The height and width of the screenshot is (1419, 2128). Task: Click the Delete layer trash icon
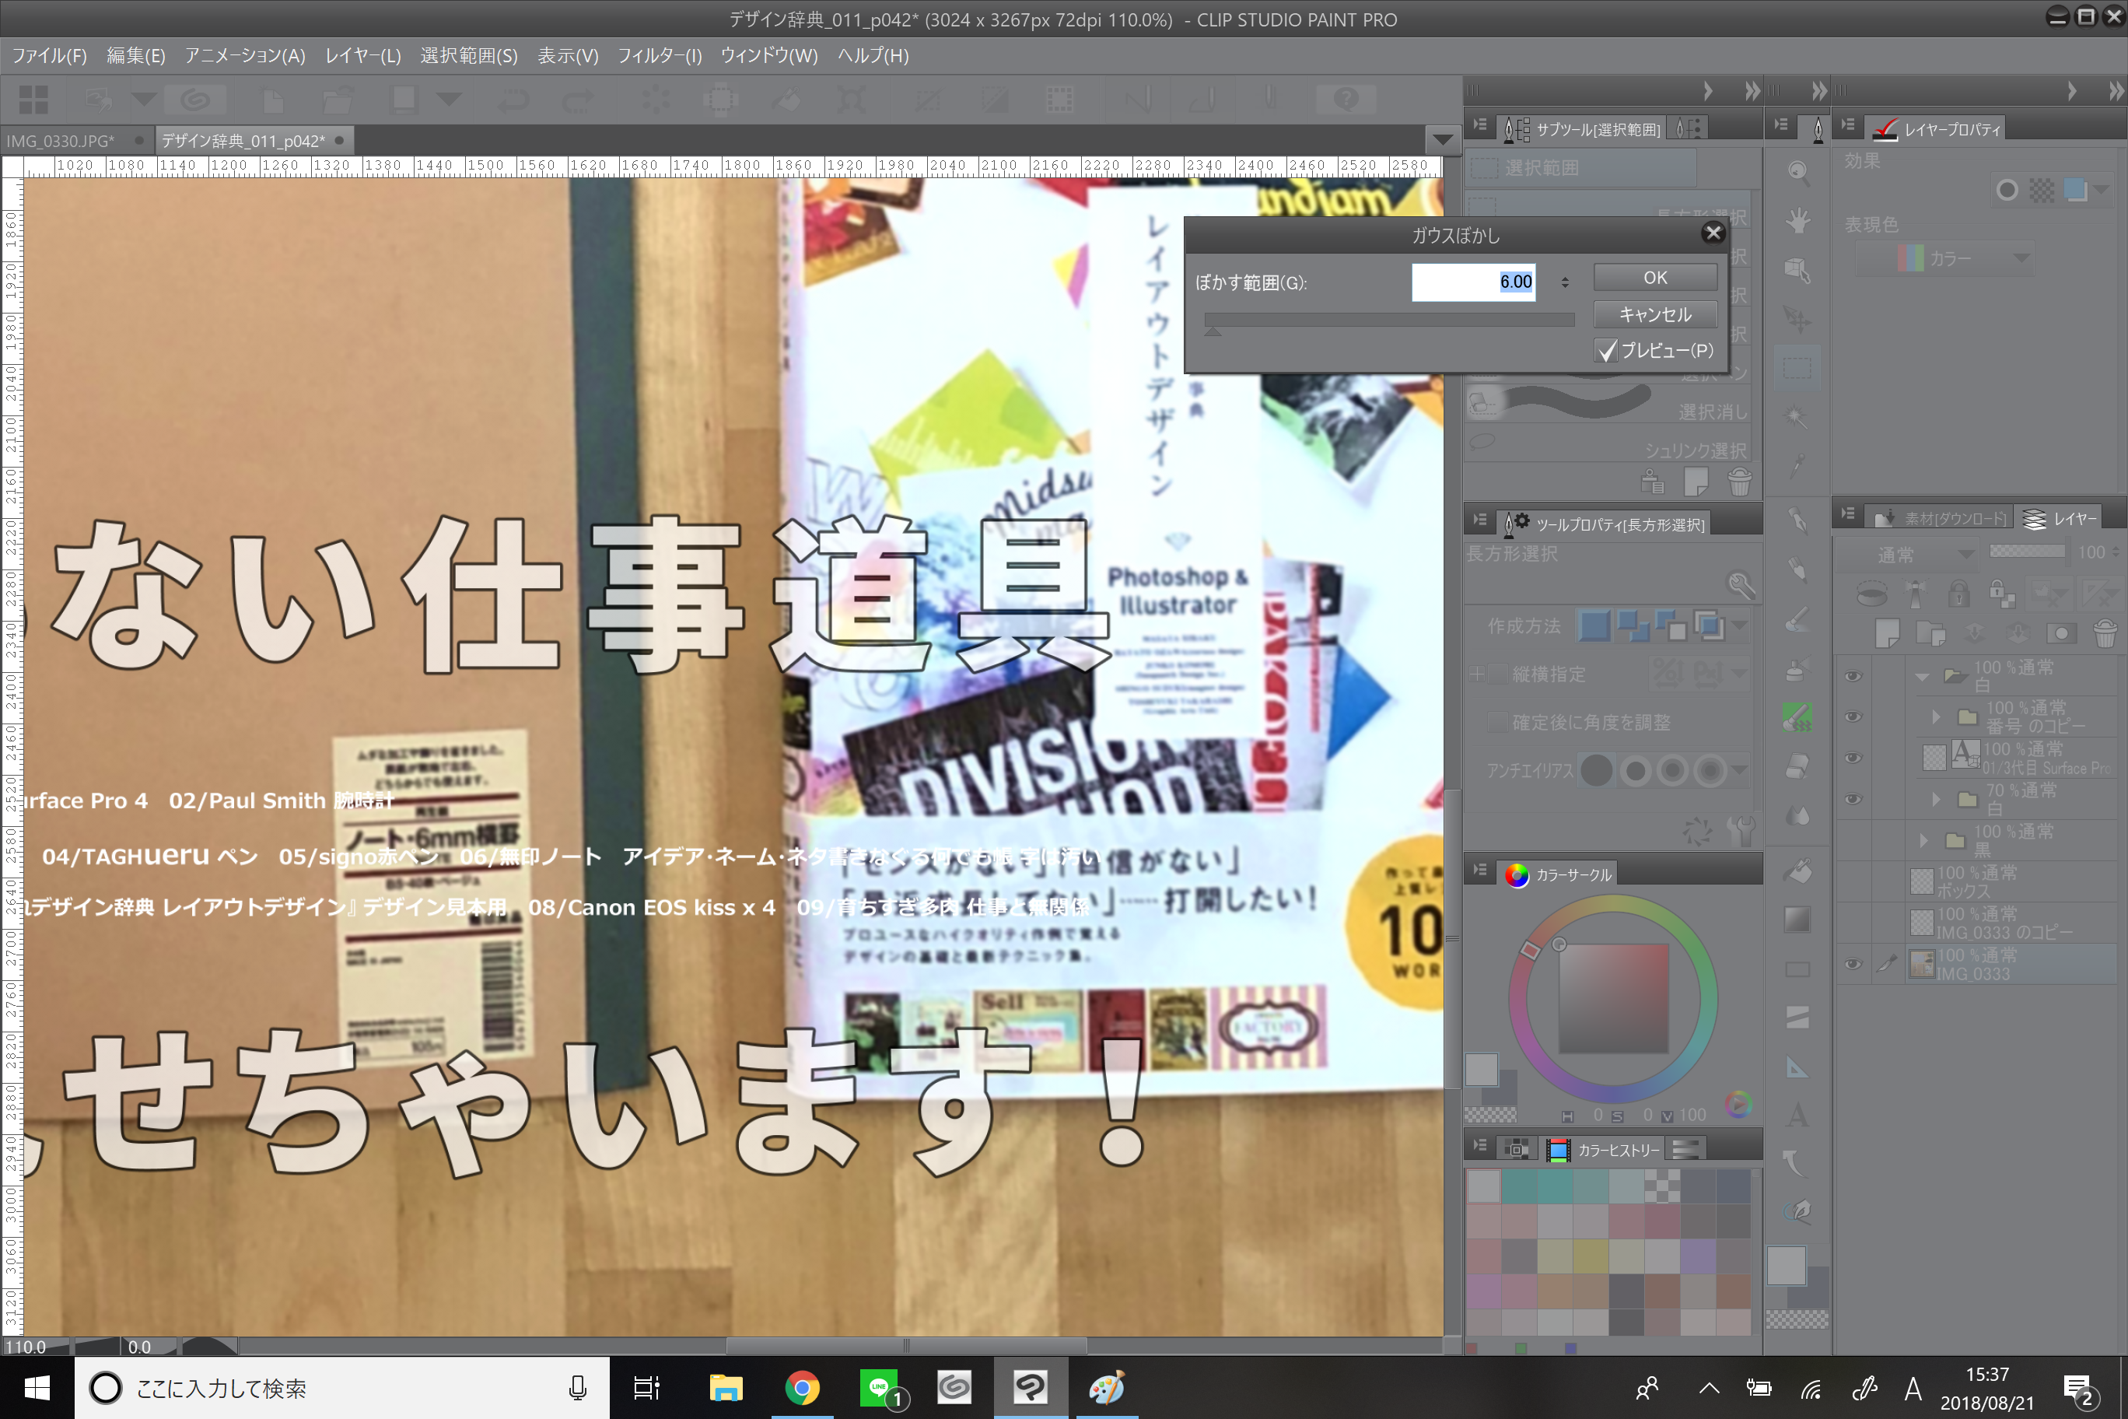pos(2105,633)
